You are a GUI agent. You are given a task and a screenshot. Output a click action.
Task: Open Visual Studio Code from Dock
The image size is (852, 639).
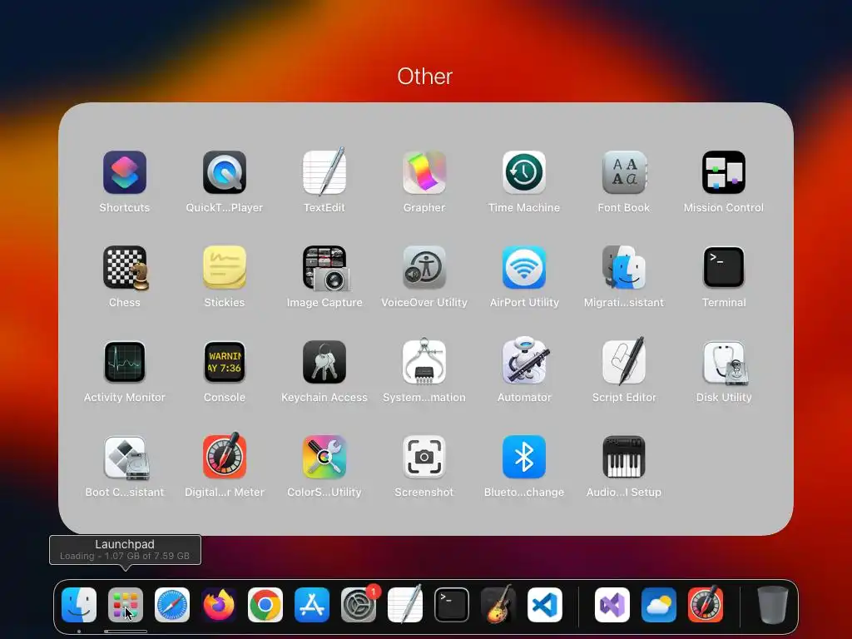click(x=545, y=605)
